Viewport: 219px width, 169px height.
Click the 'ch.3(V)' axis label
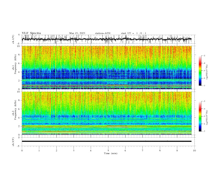(x=13, y=142)
